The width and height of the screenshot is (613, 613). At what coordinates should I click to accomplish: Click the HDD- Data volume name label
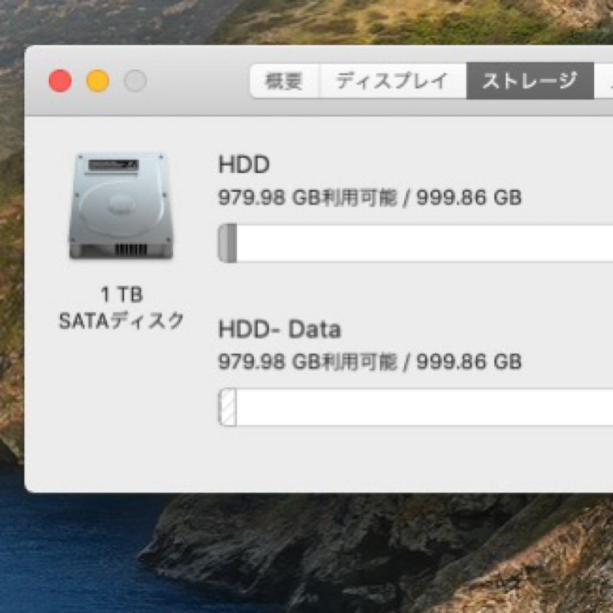(x=280, y=330)
